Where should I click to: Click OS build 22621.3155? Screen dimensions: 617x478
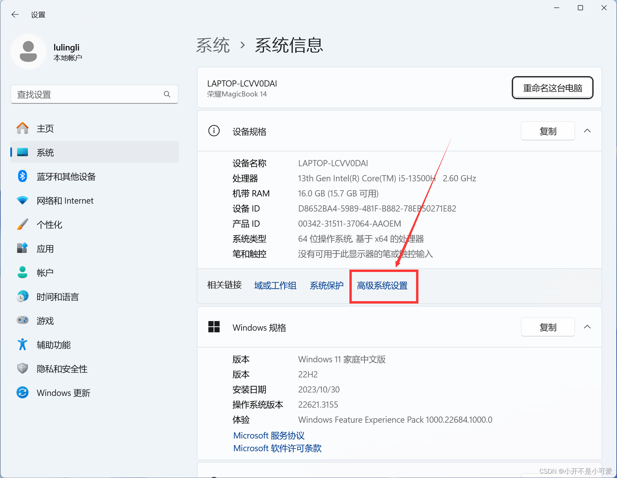tap(318, 405)
